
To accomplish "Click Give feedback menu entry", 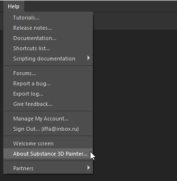I will [x=48, y=104].
